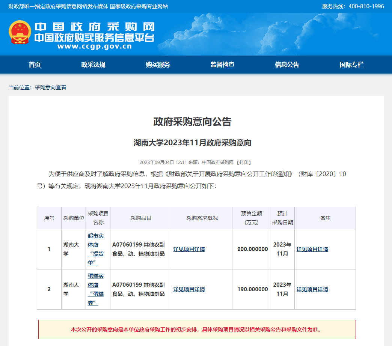Click the row 1 date cell 2023年11月
The width and height of the screenshot is (392, 346).
282,249
